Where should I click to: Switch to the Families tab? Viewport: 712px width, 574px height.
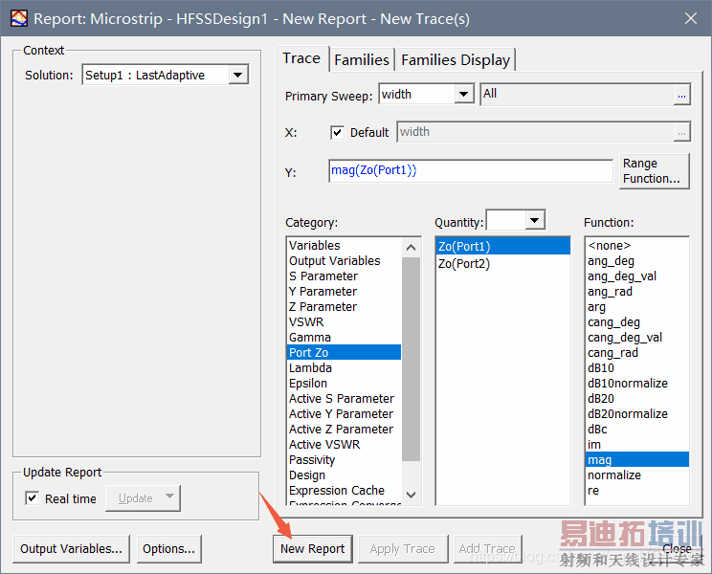[362, 60]
